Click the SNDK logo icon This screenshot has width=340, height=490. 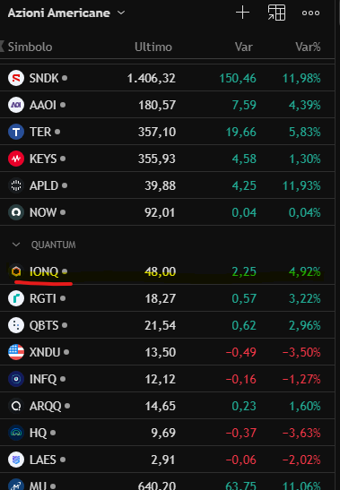click(x=16, y=78)
